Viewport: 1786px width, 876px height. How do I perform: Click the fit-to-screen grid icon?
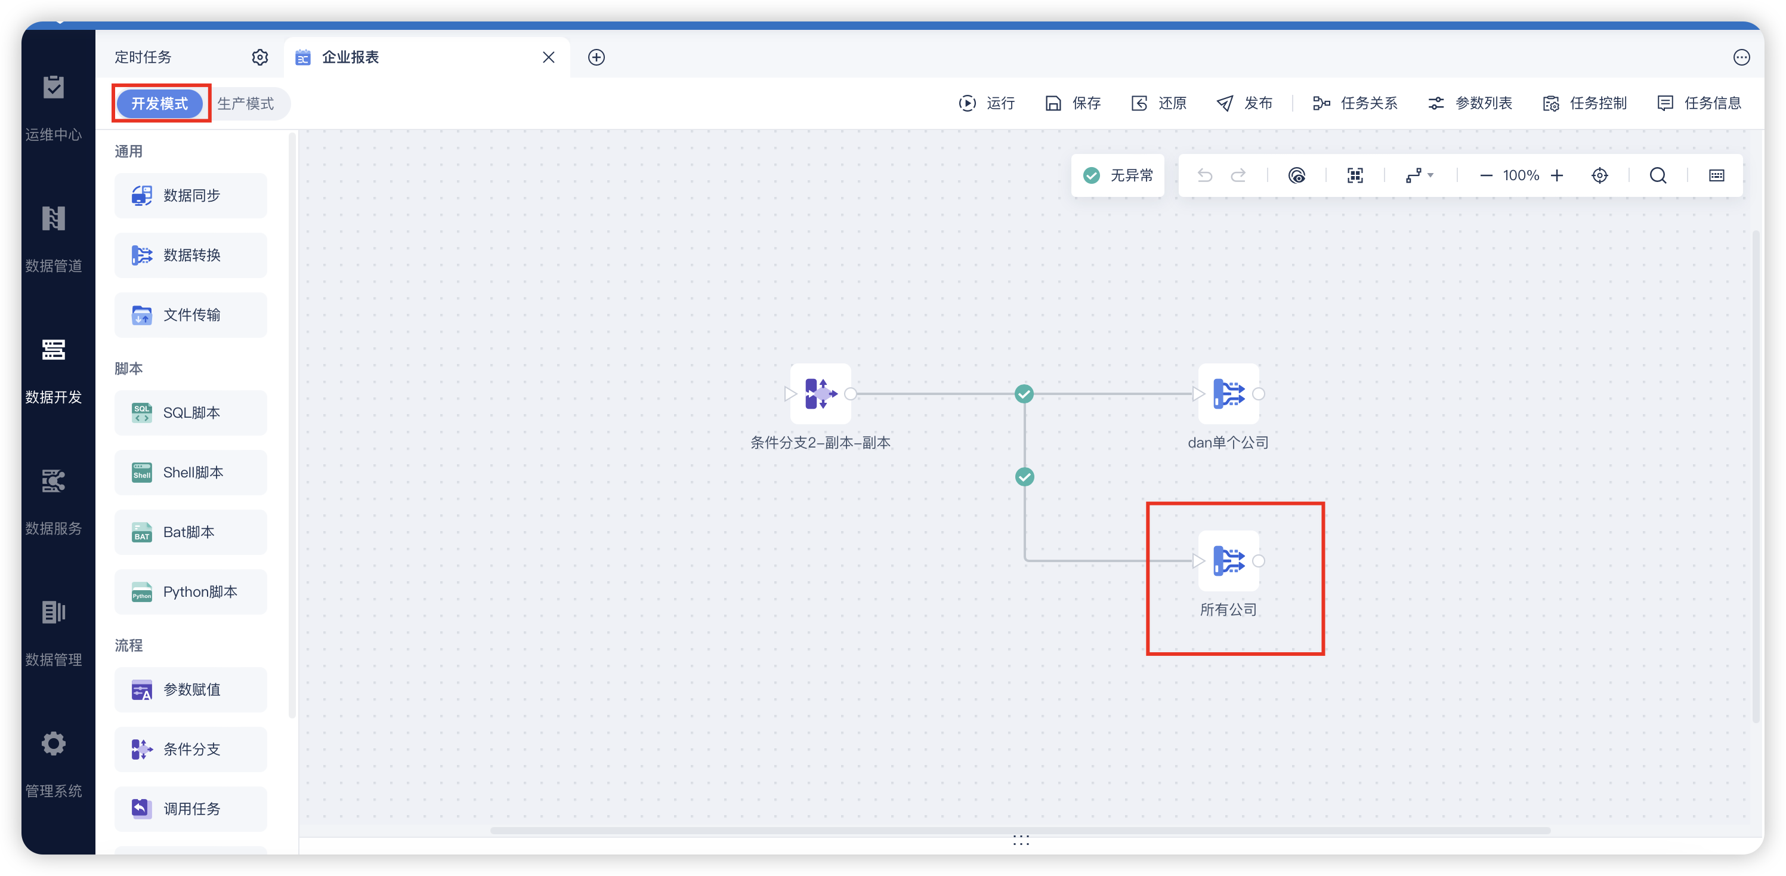[1355, 175]
